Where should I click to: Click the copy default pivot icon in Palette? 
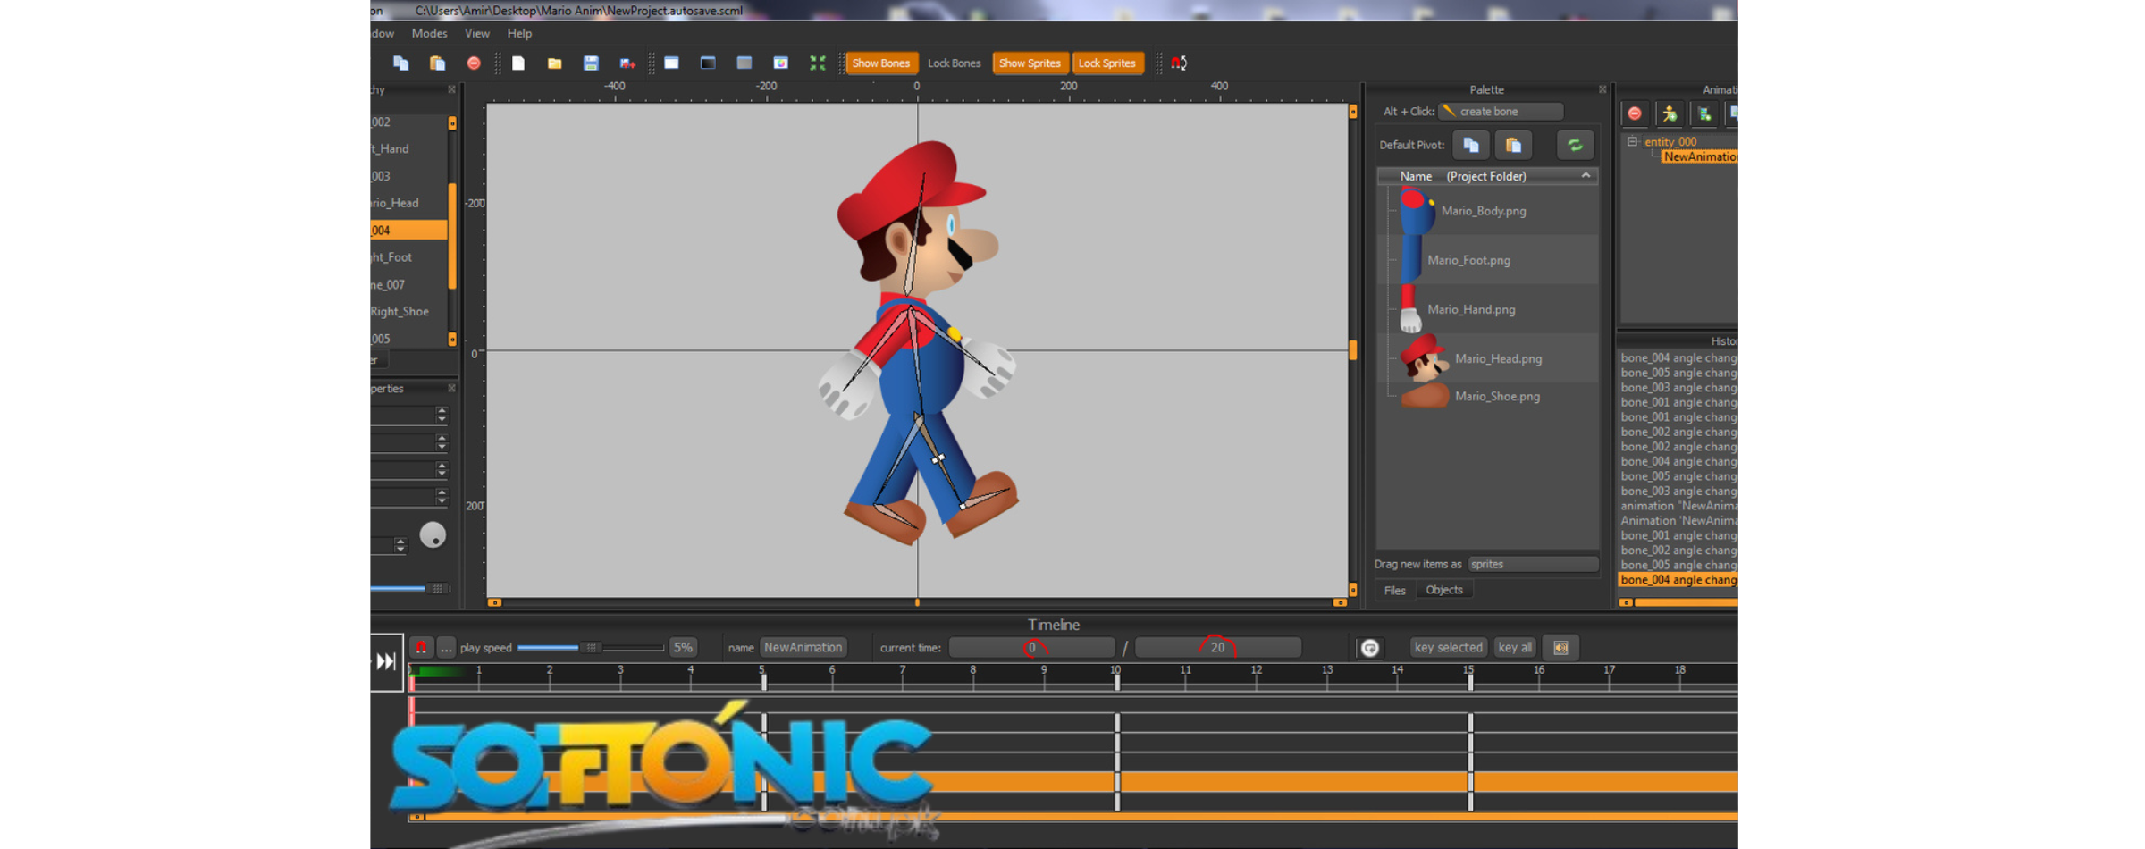pyautogui.click(x=1471, y=145)
